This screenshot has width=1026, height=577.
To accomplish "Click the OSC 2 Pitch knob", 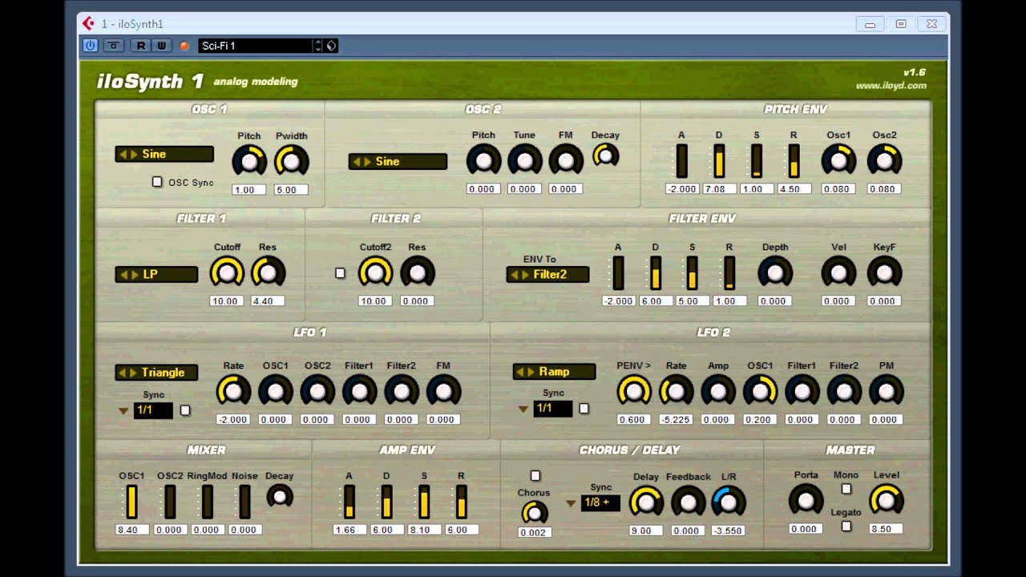I will (x=483, y=161).
